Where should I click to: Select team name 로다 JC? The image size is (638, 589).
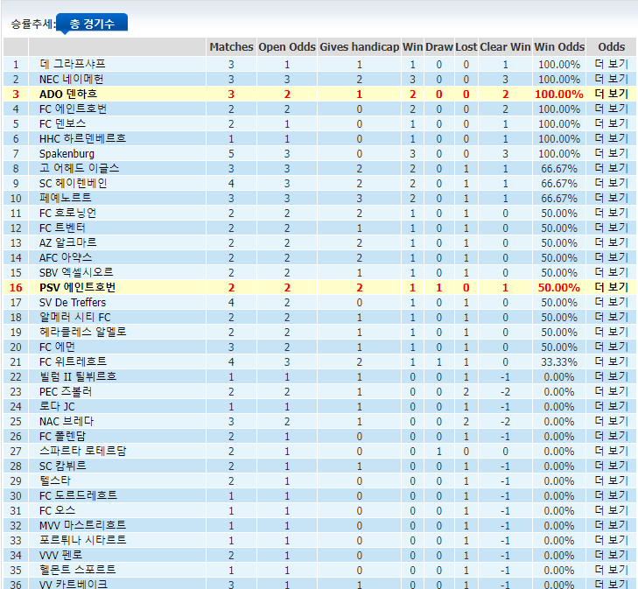click(x=57, y=406)
